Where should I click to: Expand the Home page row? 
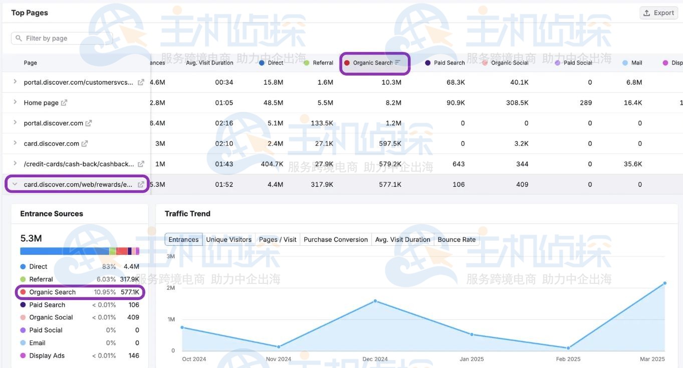pos(15,102)
